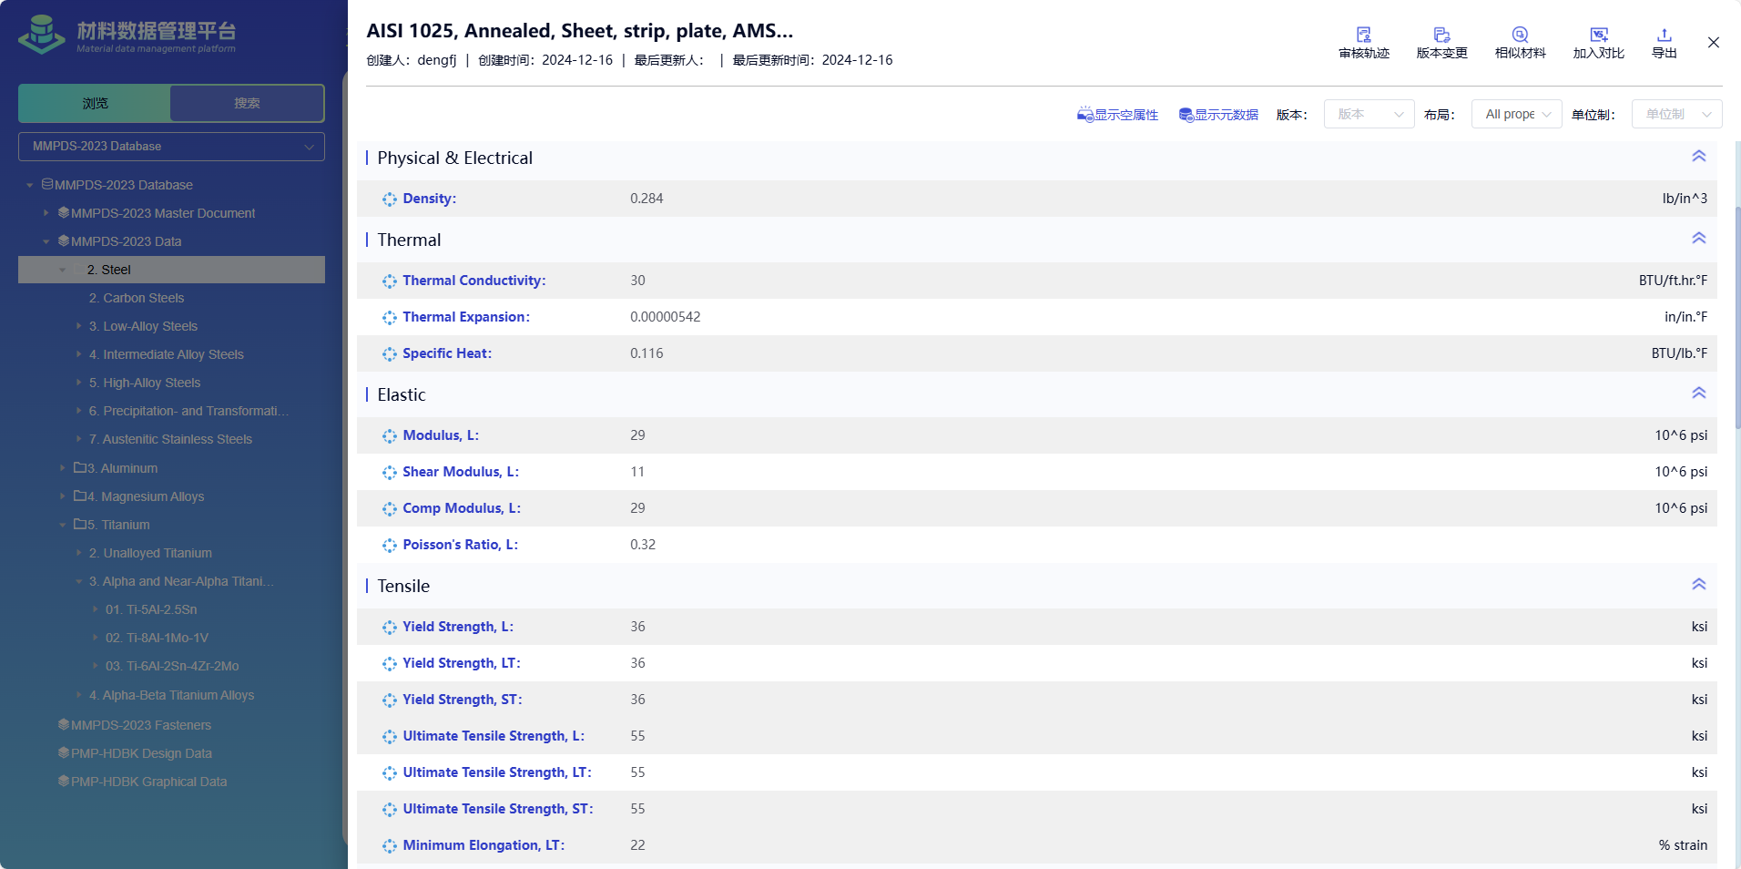Click the Comp Modulus, L property icon
The image size is (1741, 869).
click(390, 509)
